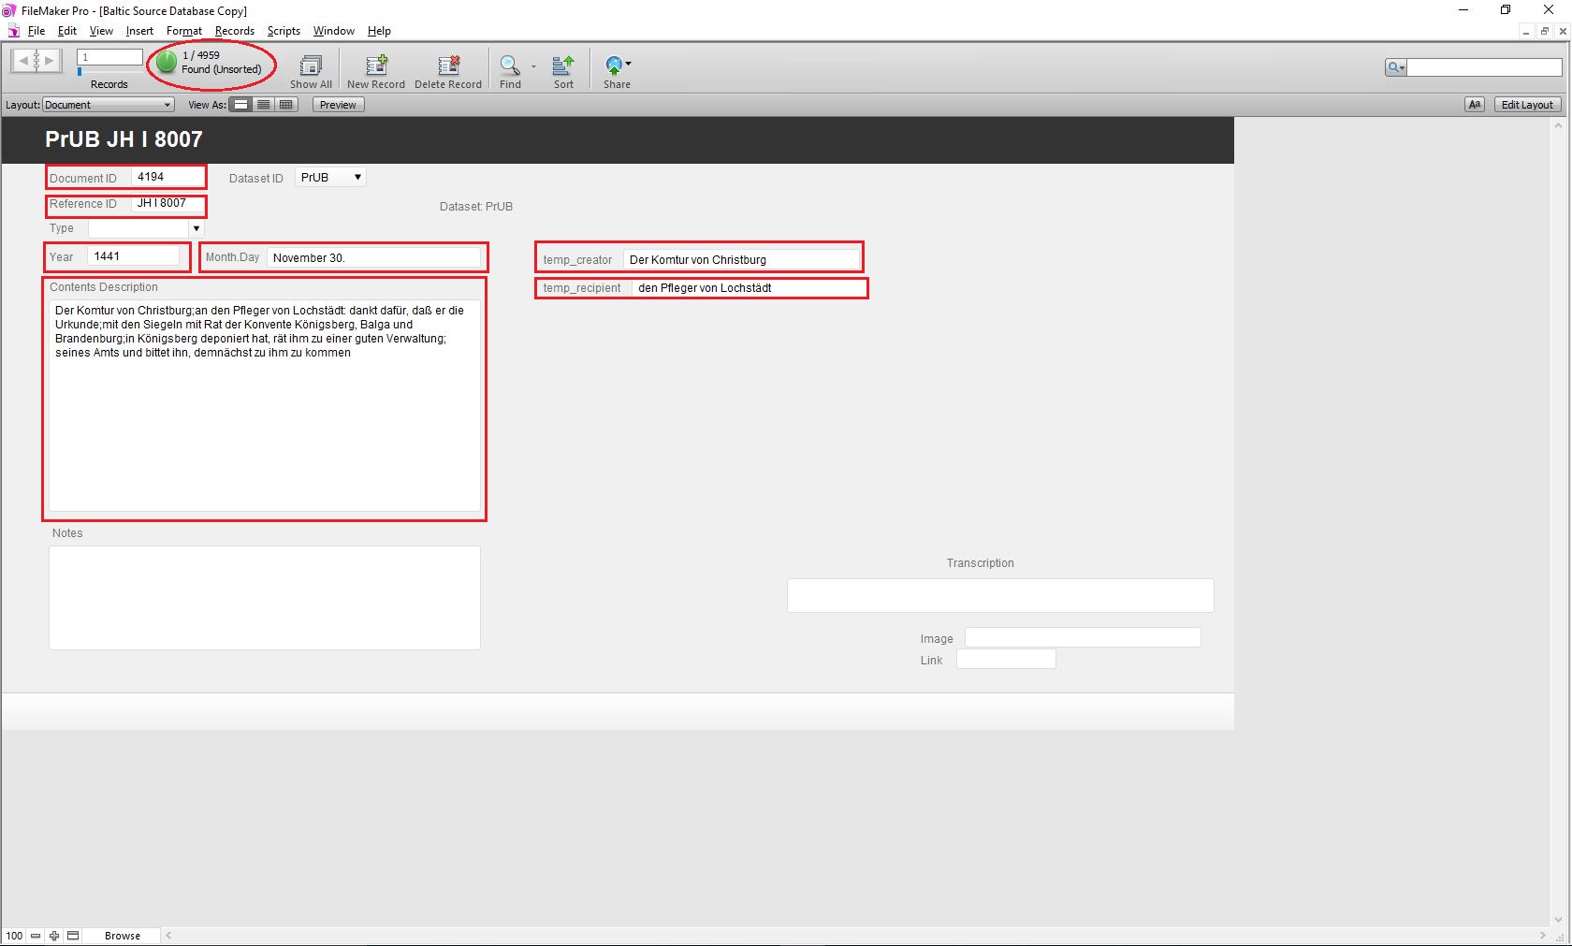Click the temp_creator field
The width and height of the screenshot is (1572, 946).
point(741,259)
